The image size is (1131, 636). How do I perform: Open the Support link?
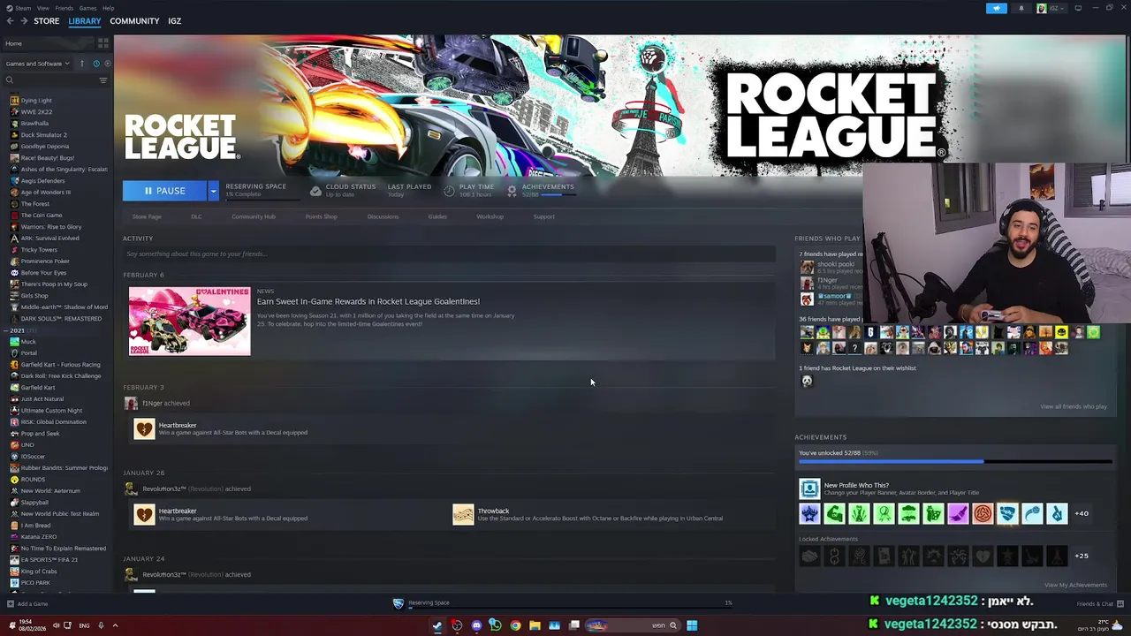click(x=544, y=216)
